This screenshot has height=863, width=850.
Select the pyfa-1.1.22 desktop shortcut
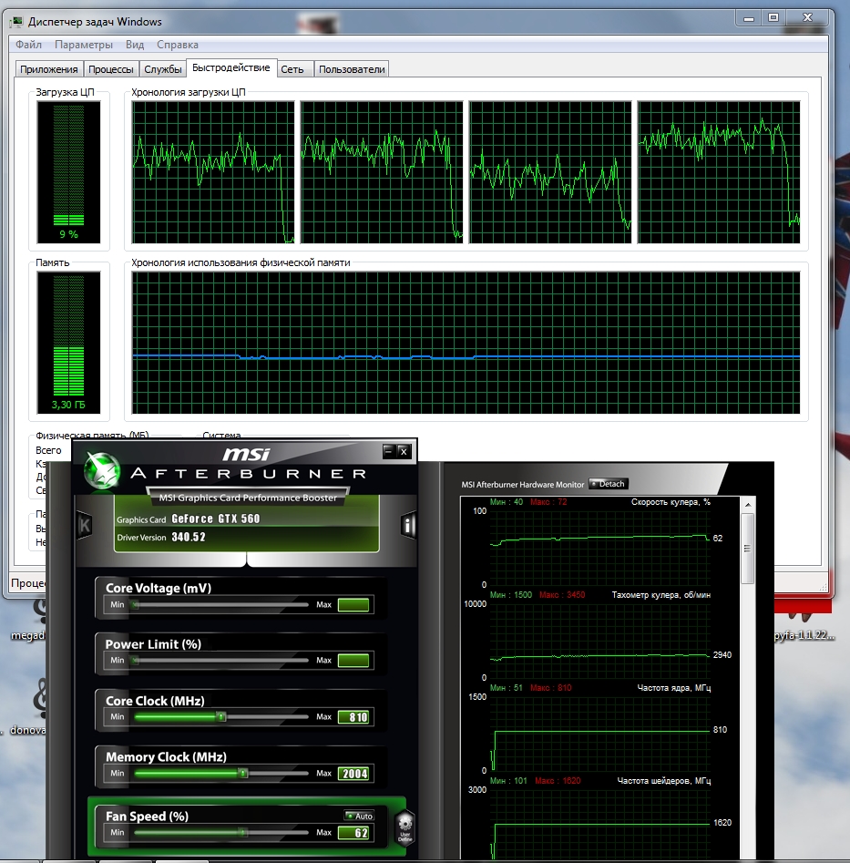point(804,635)
